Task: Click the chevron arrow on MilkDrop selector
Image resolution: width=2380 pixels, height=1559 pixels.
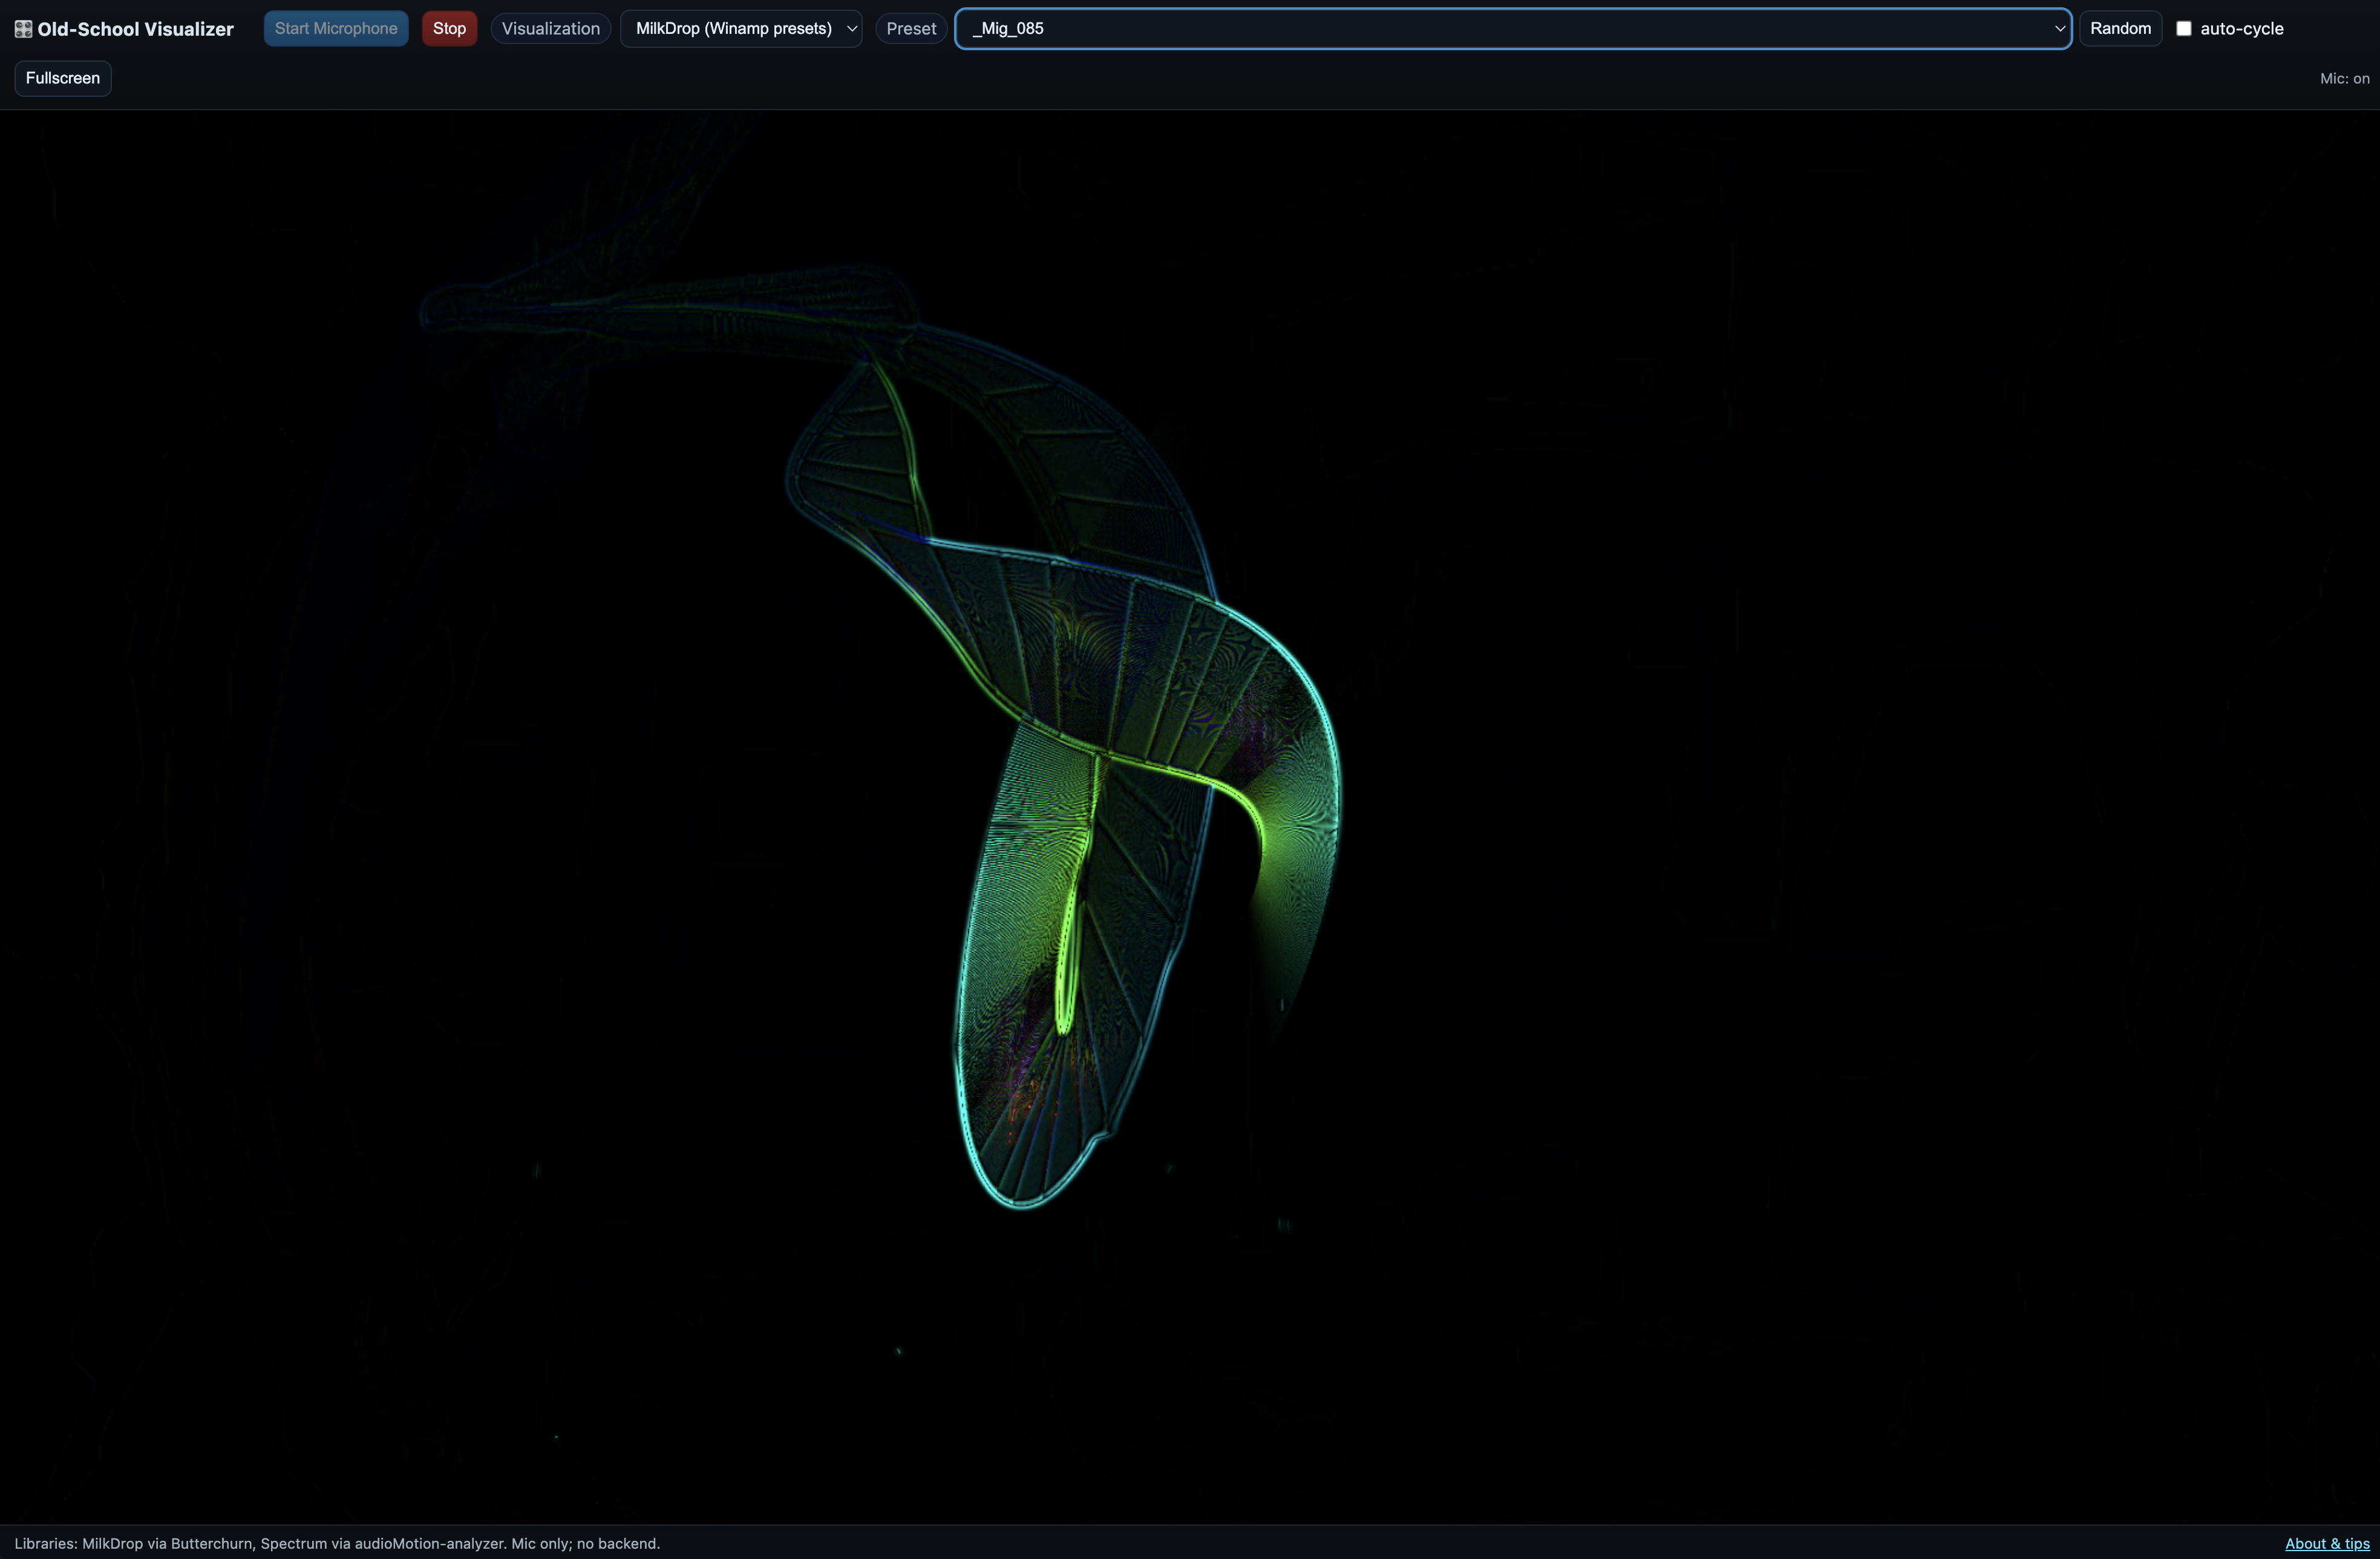Action: [x=852, y=28]
